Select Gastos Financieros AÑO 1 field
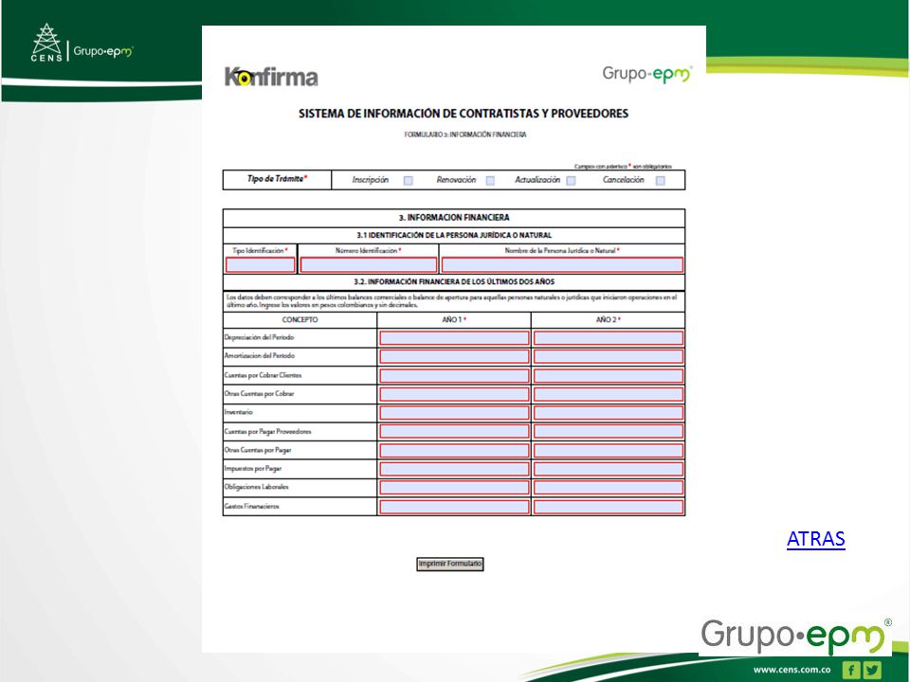 click(x=454, y=507)
